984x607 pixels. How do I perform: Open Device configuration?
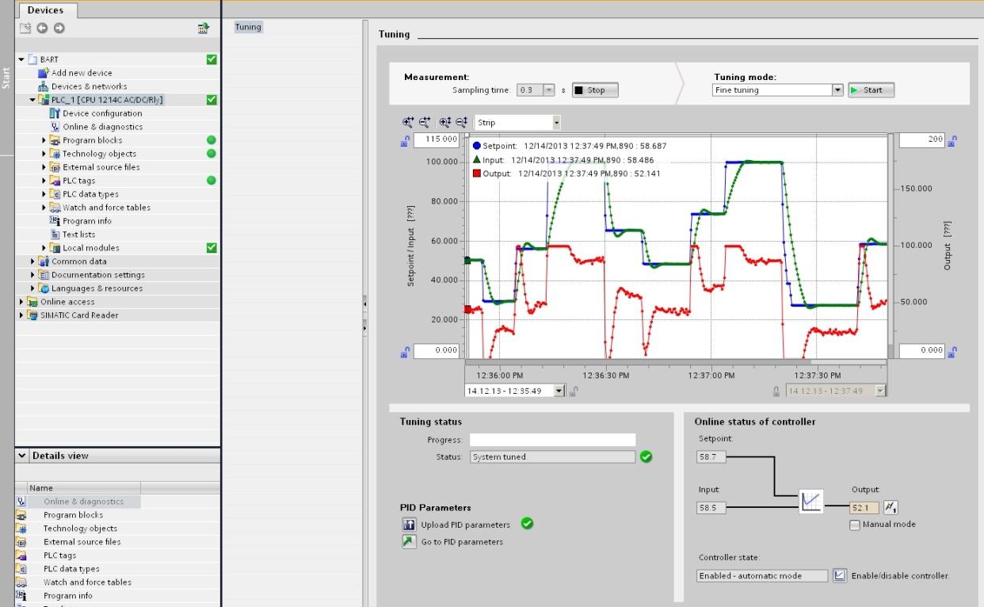(x=102, y=113)
